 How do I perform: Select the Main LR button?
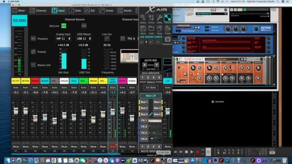151,96
